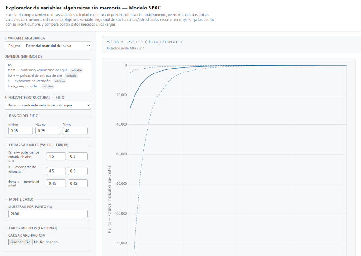The height and width of the screenshot is (256, 361).
Task: Click the Máximo field with 0.25
Action: tap(48, 131)
